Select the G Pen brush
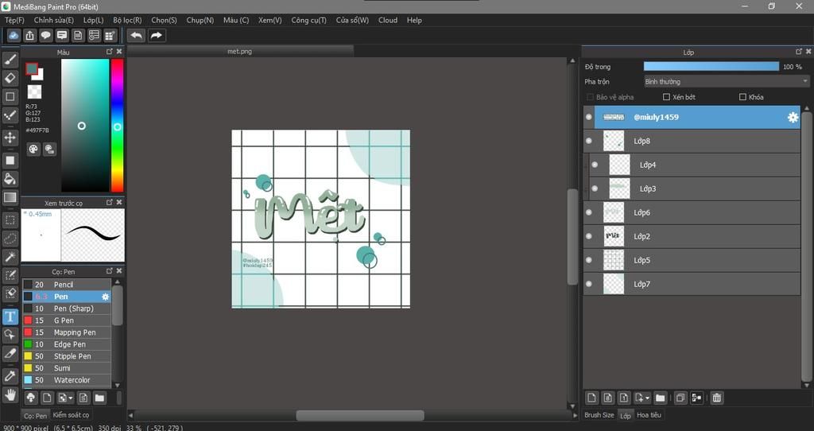This screenshot has height=431, width=814. [x=67, y=320]
